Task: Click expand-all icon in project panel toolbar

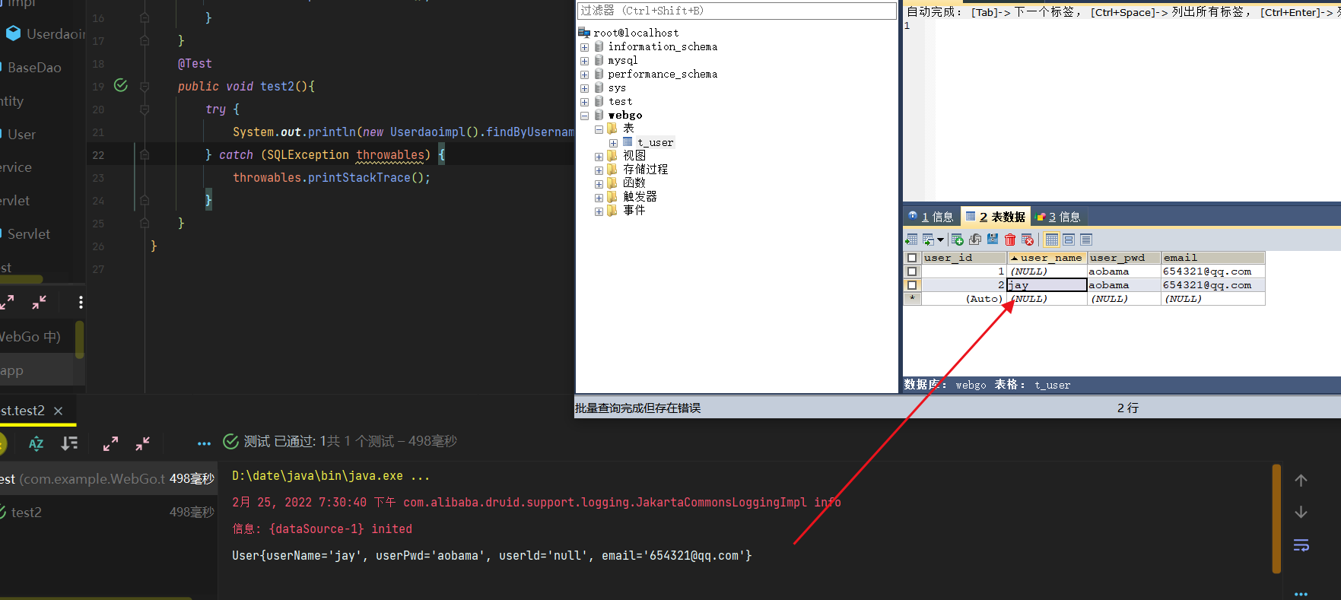Action: [x=7, y=303]
